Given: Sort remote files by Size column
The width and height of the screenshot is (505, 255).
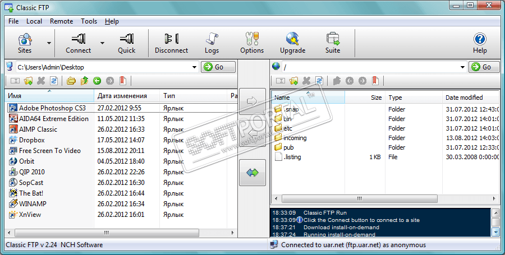Looking at the screenshot, I should point(365,98).
